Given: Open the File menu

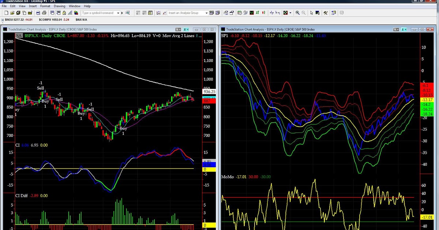Looking at the screenshot, I should pos(4,6).
